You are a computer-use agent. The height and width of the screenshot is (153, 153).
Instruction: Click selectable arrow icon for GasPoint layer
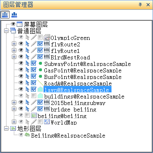click(x=27, y=70)
